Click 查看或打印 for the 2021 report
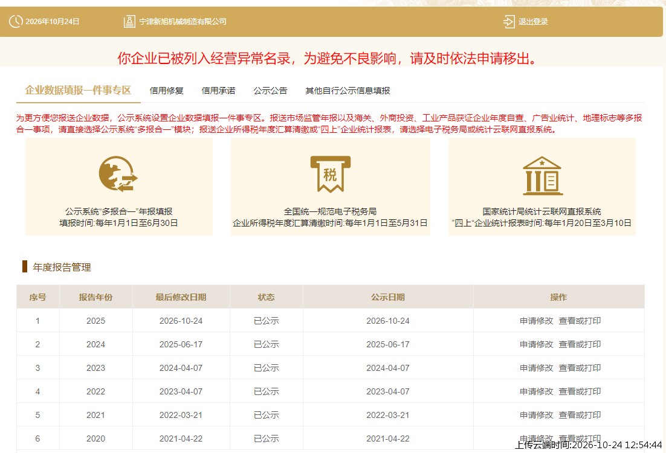The image size is (666, 453). [580, 415]
